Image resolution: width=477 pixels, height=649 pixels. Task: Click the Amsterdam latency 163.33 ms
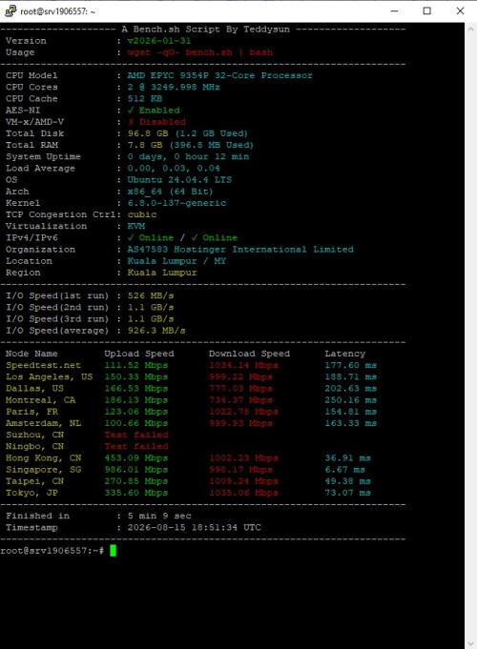[x=351, y=423]
